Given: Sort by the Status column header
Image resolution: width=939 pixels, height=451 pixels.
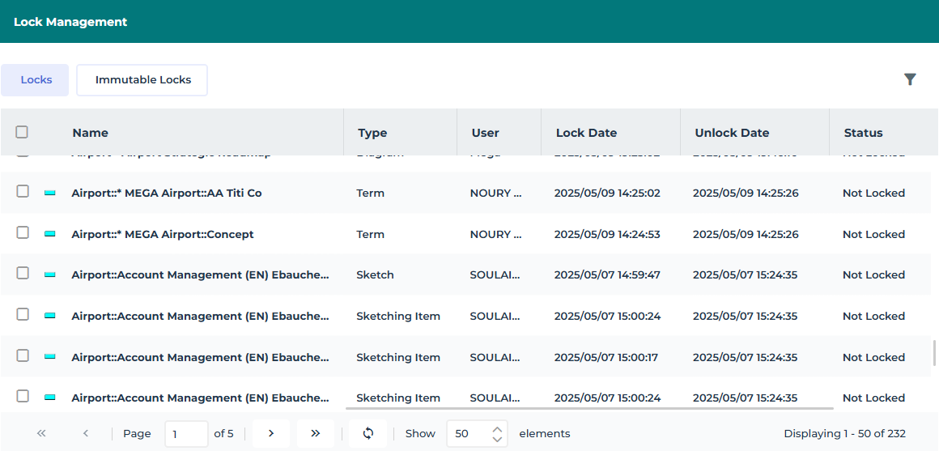Looking at the screenshot, I should pyautogui.click(x=863, y=133).
